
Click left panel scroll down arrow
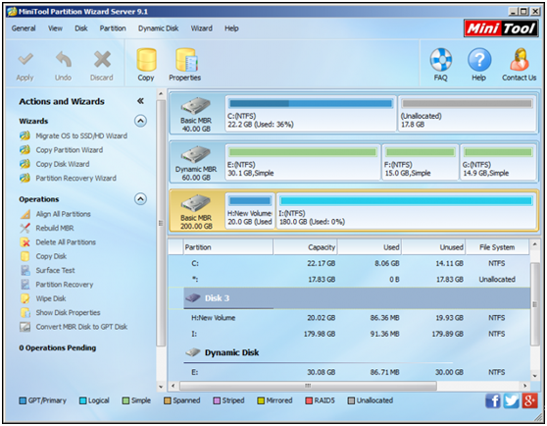[x=161, y=387]
